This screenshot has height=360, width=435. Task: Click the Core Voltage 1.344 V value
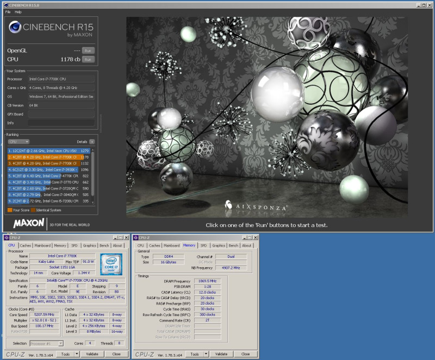pyautogui.click(x=84, y=273)
